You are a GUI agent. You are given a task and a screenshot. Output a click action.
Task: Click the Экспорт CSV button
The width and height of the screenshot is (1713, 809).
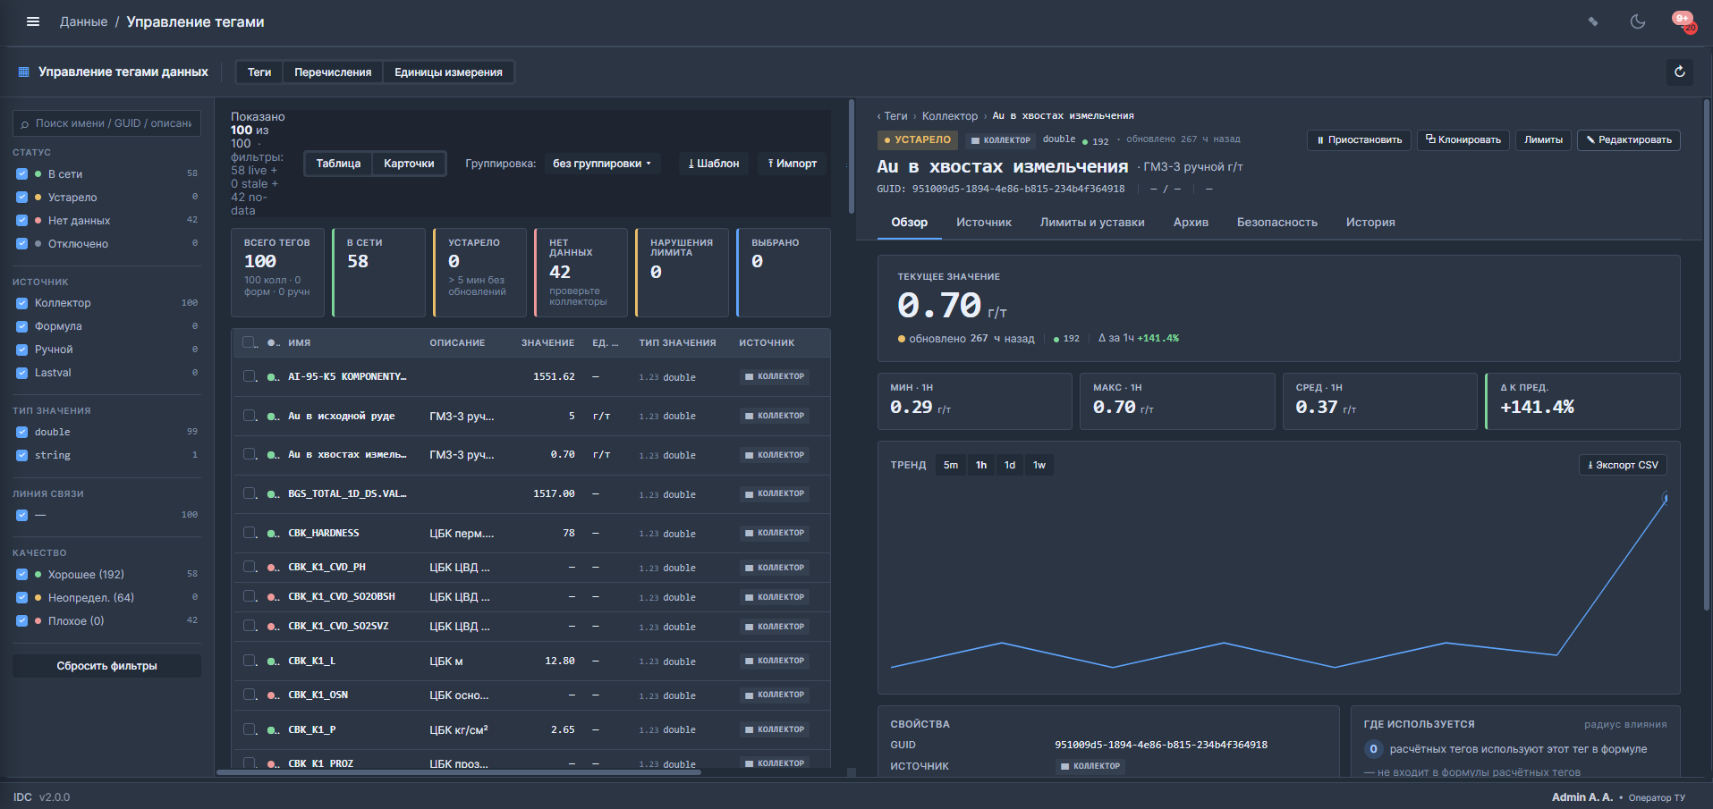1623,465
